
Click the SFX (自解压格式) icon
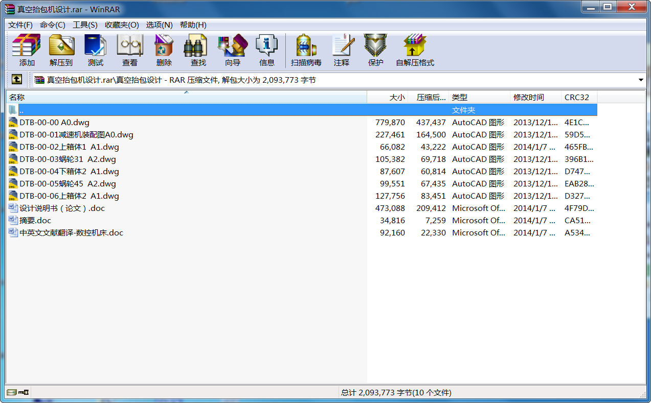415,50
